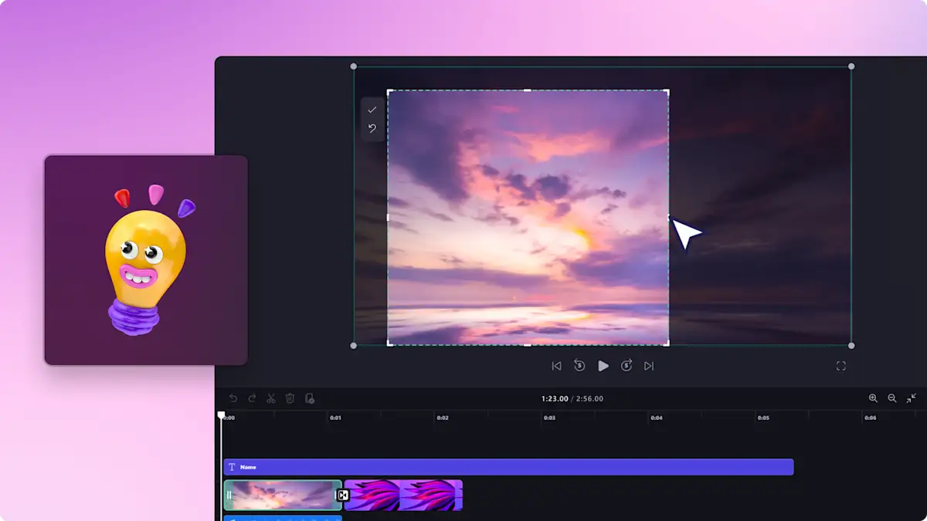Image resolution: width=927 pixels, height=521 pixels.
Task: Delete the selected clip with the trash icon
Action: (290, 399)
